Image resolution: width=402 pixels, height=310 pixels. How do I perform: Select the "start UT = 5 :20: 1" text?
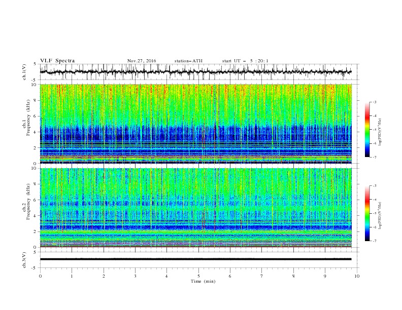click(x=245, y=61)
